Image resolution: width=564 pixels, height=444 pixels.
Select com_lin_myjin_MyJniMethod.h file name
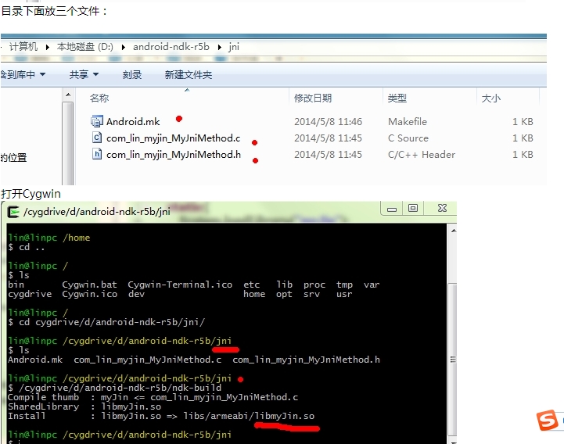[174, 155]
